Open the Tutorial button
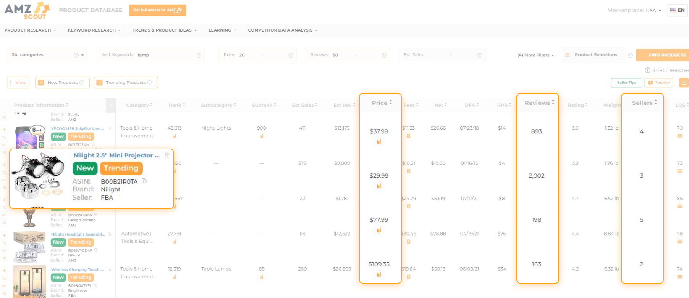689x298 pixels. pos(659,83)
